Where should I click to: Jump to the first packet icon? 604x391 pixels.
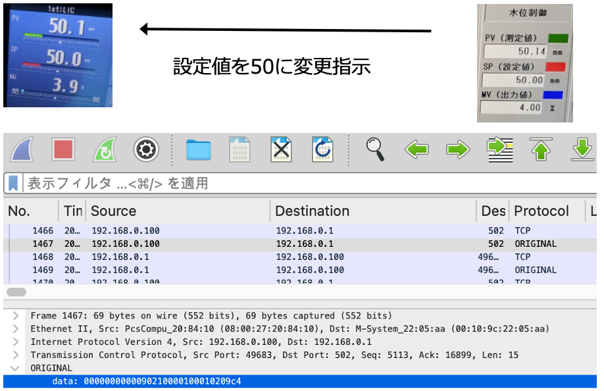(541, 150)
